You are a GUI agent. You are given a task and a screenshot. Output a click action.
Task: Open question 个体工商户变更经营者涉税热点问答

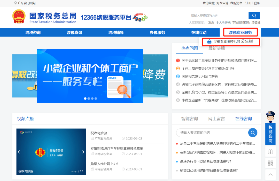(x=208, y=69)
